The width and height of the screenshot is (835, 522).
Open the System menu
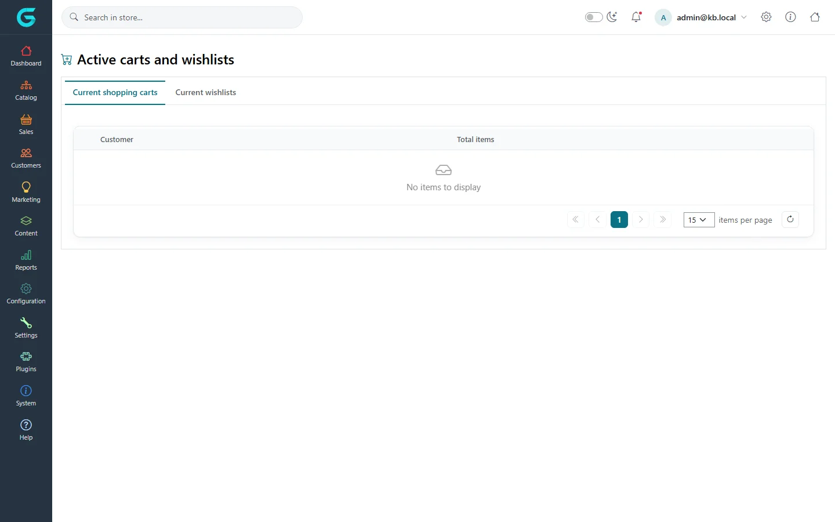26,396
